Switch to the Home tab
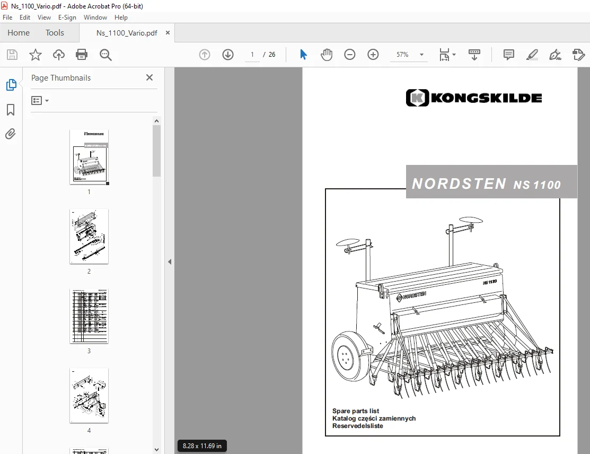Image resolution: width=590 pixels, height=454 pixels. click(19, 33)
